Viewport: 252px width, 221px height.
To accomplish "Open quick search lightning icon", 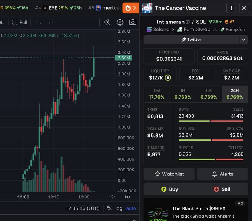I will tap(107, 22).
